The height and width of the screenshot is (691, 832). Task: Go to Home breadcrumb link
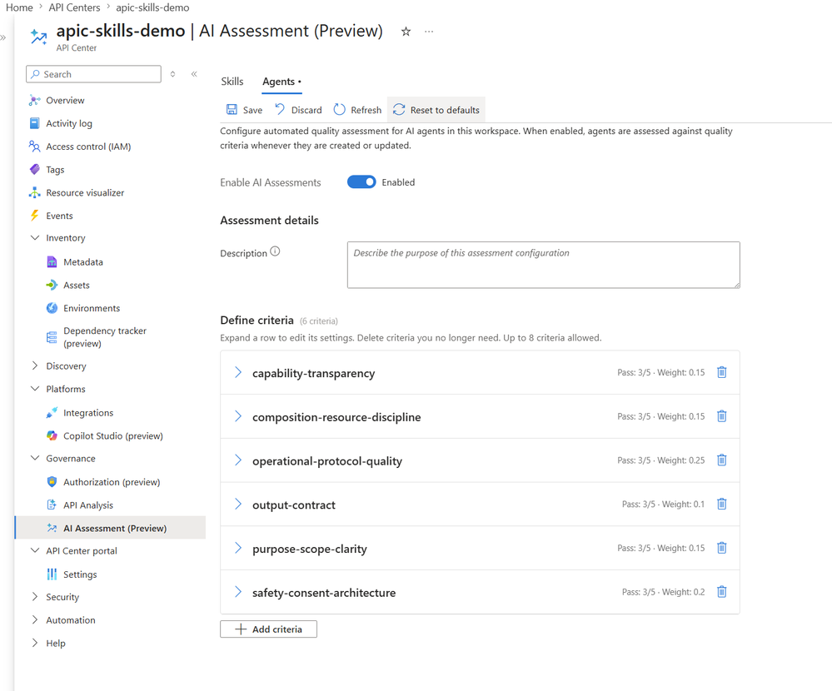tap(19, 7)
